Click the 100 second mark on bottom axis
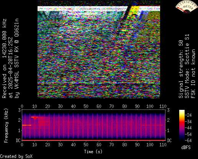 150,145
